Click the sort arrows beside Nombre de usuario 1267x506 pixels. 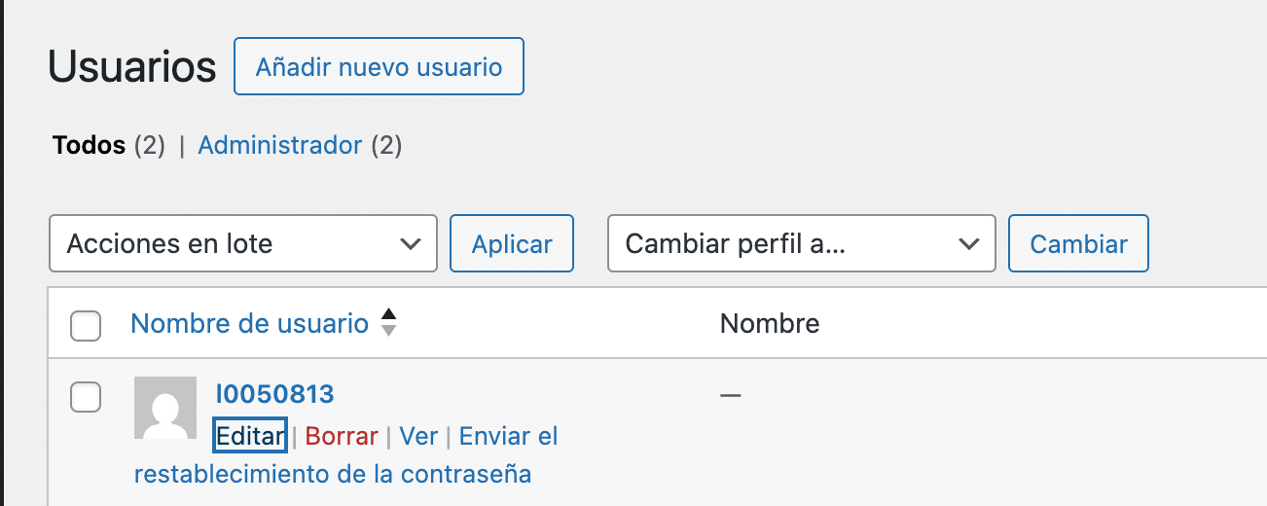pos(388,322)
